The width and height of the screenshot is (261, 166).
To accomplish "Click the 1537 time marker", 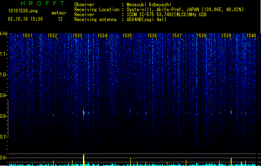I will tap(177, 35).
